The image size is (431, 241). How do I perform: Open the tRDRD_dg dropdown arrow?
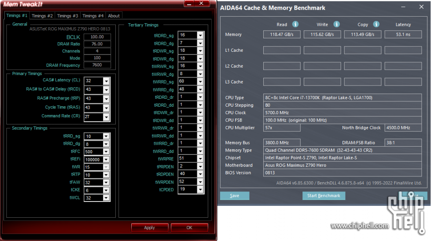pyautogui.click(x=200, y=43)
